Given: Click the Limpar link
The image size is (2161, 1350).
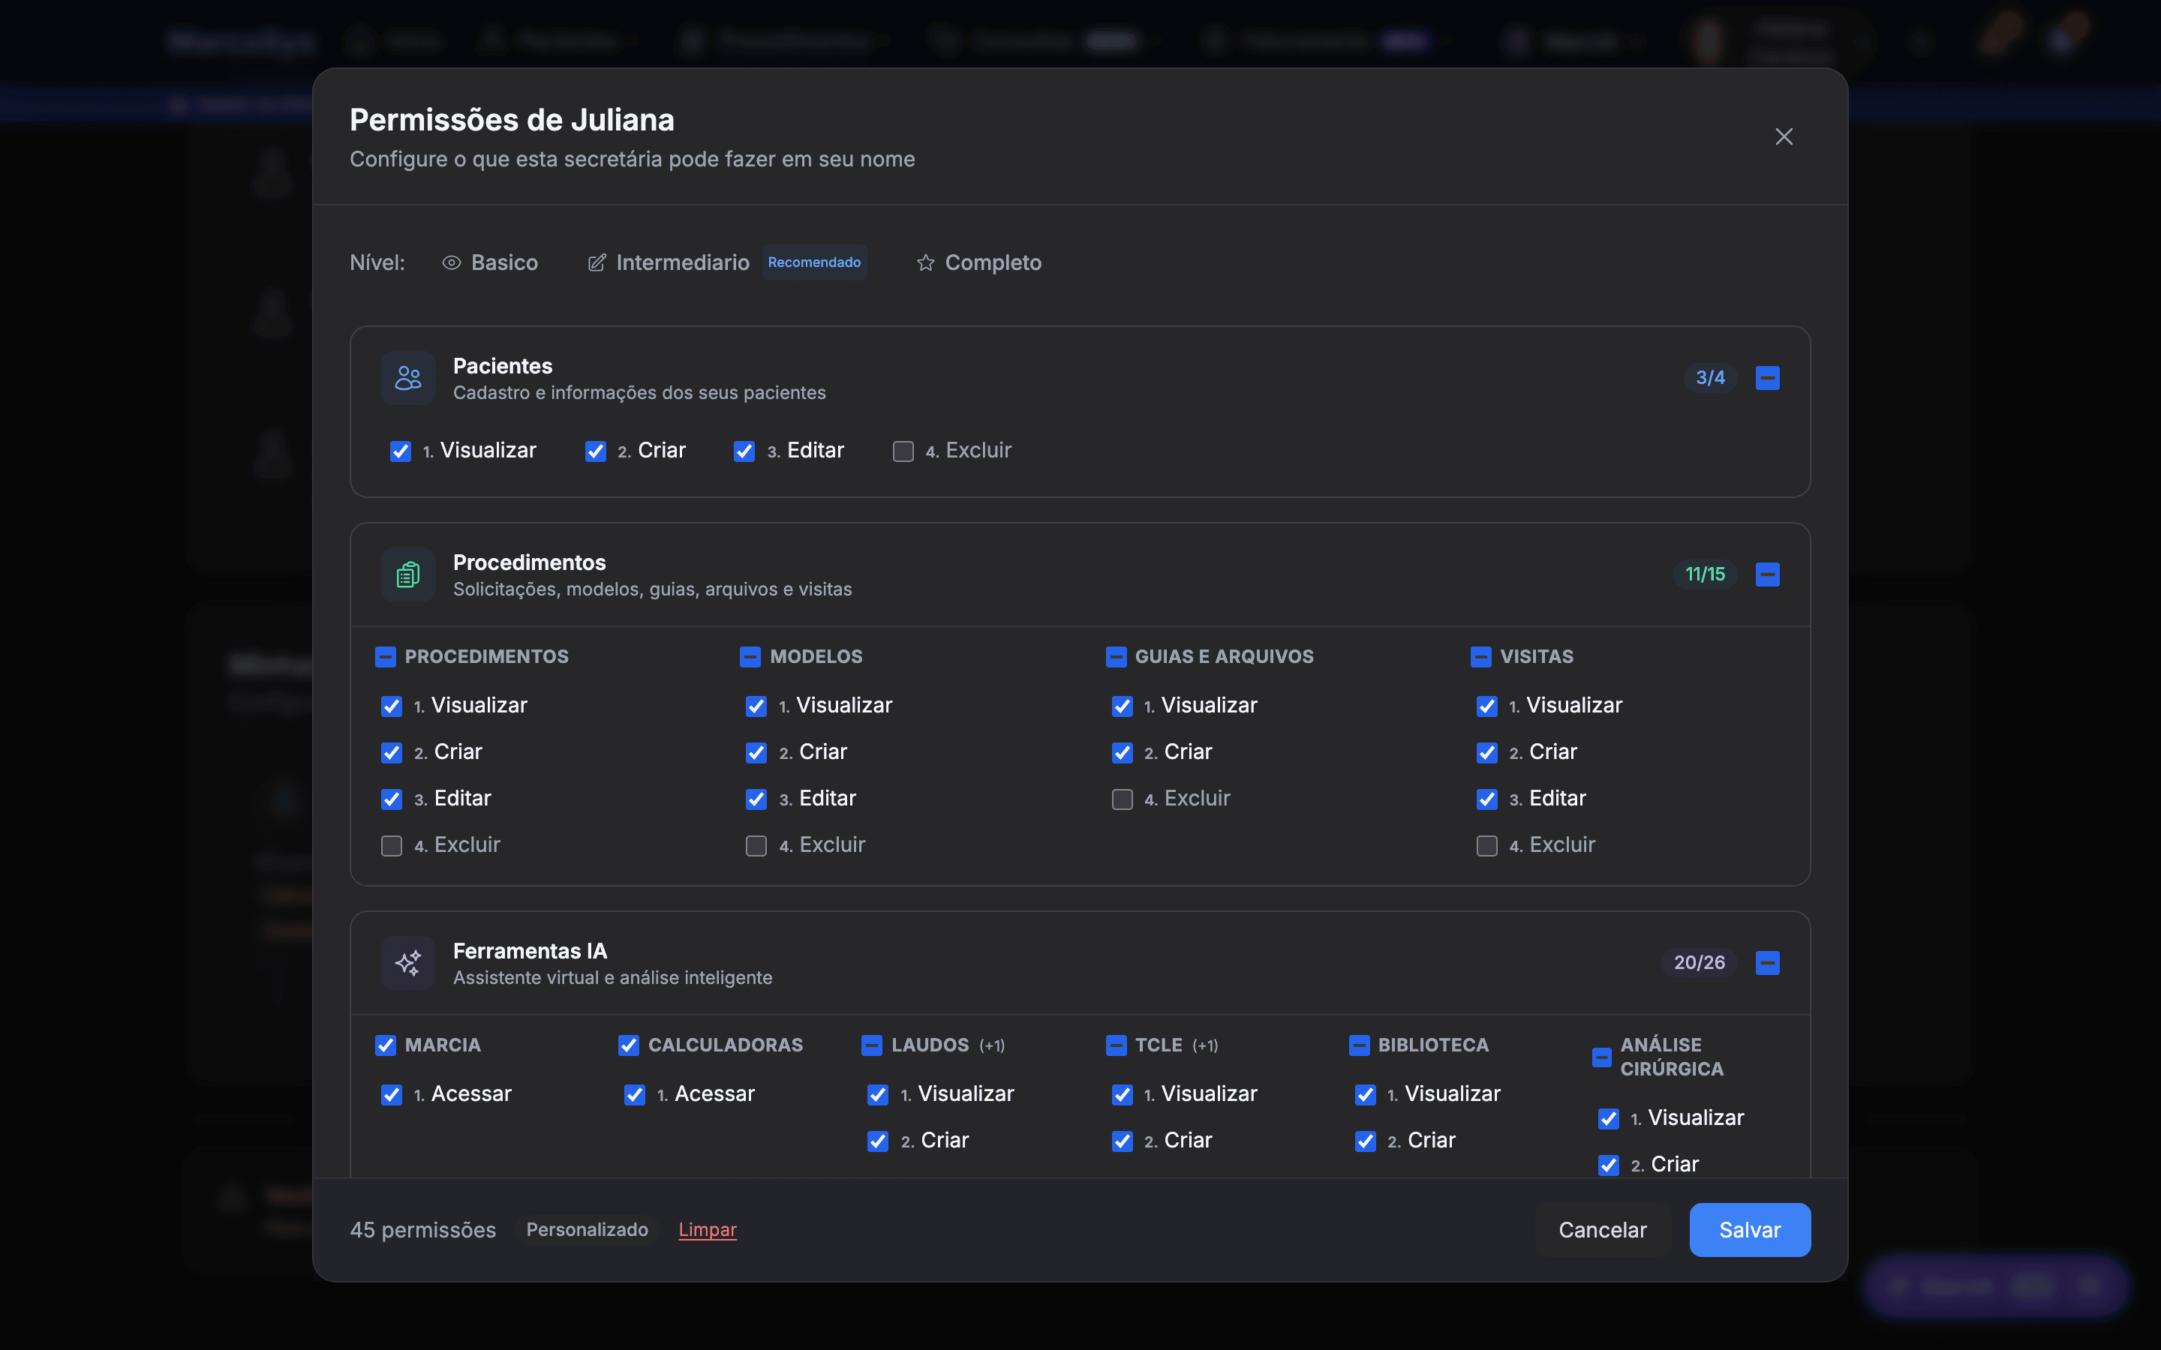Looking at the screenshot, I should (708, 1229).
